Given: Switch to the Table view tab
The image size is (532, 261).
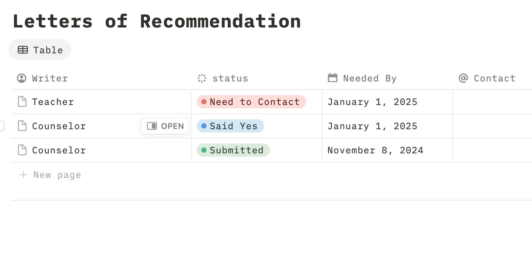Looking at the screenshot, I should [40, 50].
